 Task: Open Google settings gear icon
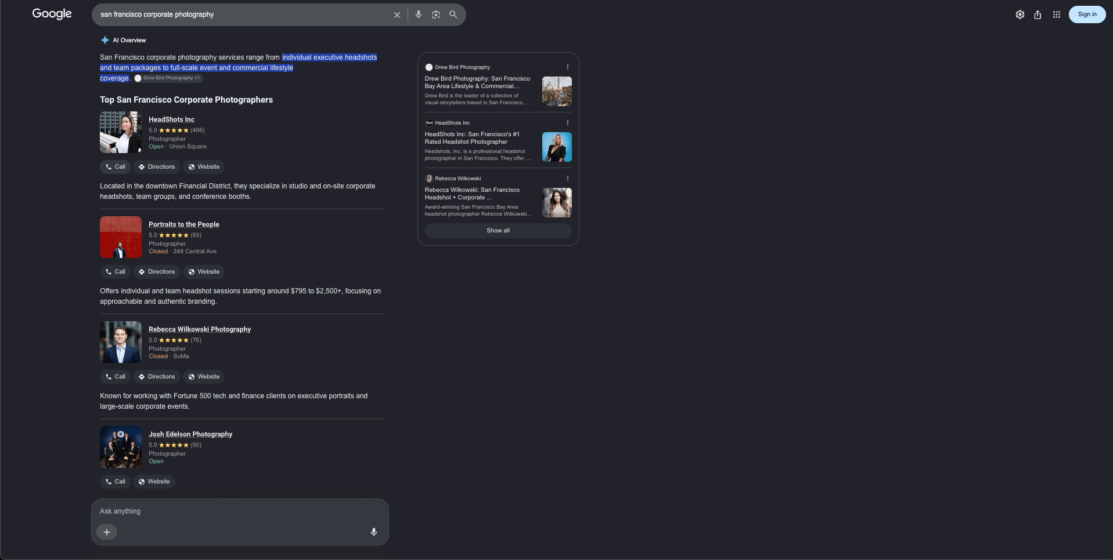click(1020, 14)
